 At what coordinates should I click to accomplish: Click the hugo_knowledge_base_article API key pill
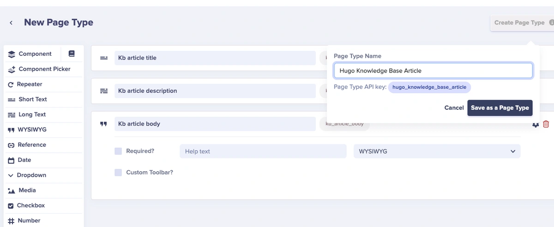pos(429,87)
